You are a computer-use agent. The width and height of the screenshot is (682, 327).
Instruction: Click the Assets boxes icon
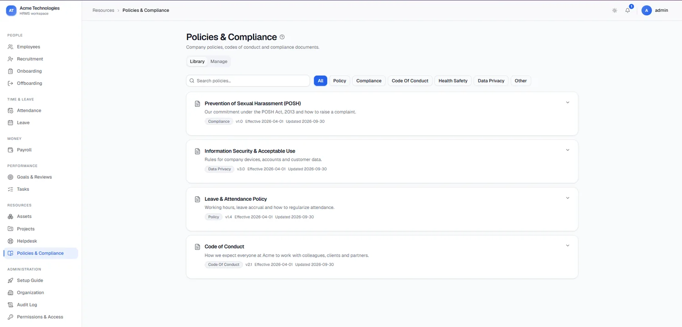pyautogui.click(x=10, y=217)
